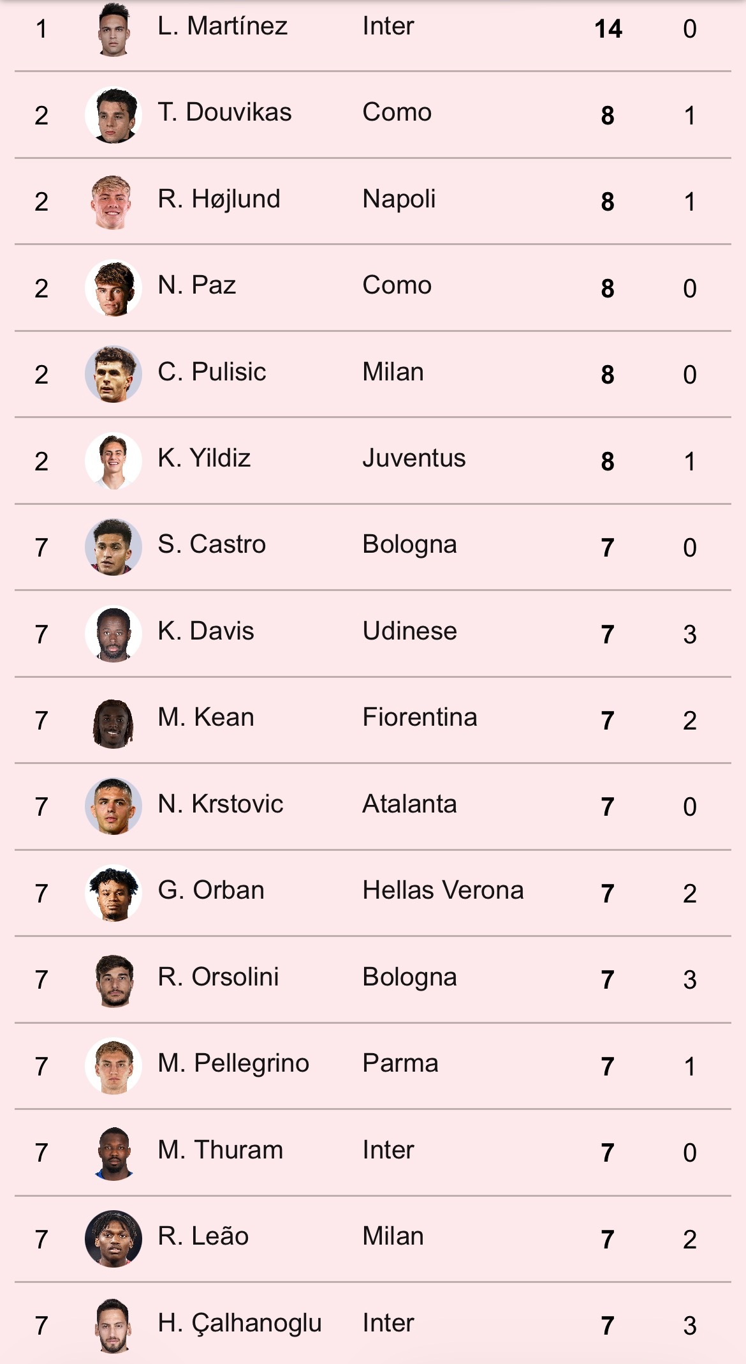Open T. Douvikas's player avatar
This screenshot has width=746, height=1364.
(113, 116)
